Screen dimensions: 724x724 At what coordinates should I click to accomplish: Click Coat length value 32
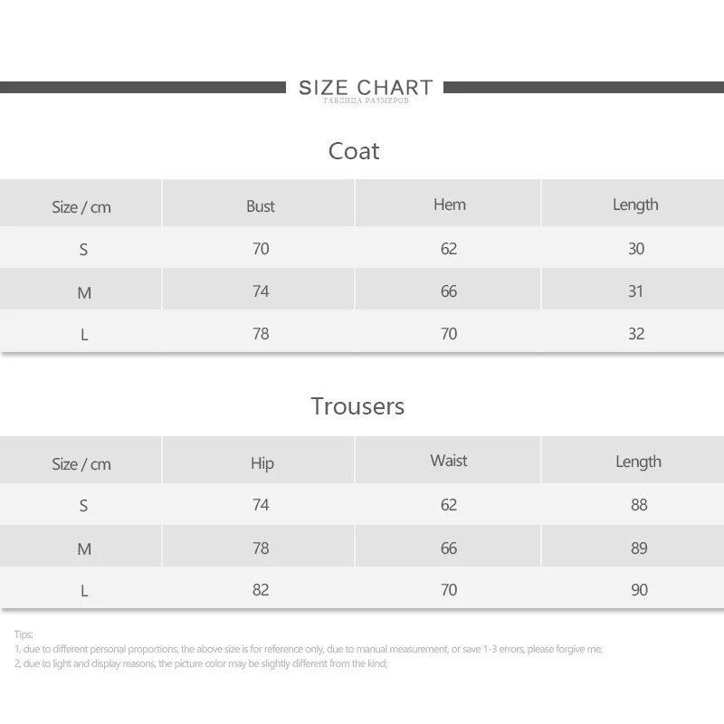636,334
